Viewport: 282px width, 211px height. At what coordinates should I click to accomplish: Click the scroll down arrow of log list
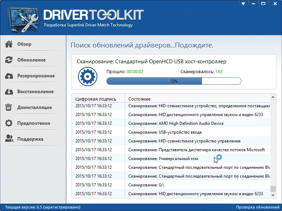(x=273, y=195)
